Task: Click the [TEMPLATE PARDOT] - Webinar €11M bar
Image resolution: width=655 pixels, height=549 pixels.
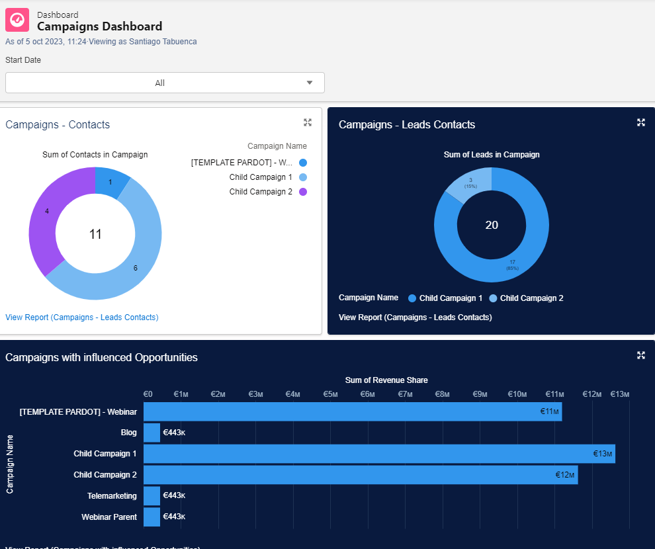Action: pos(353,411)
